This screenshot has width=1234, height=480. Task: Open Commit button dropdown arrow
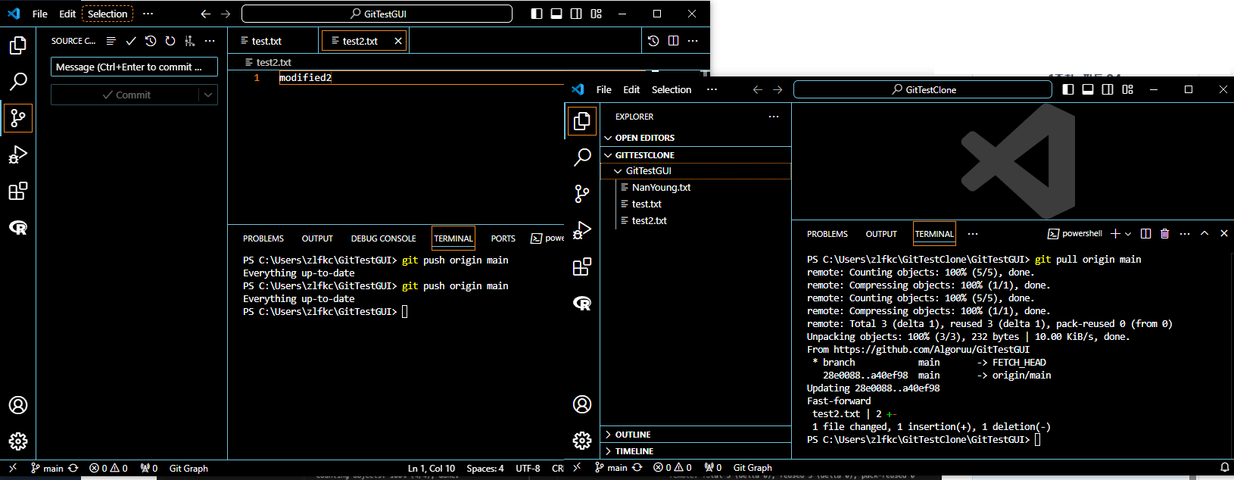coord(208,95)
